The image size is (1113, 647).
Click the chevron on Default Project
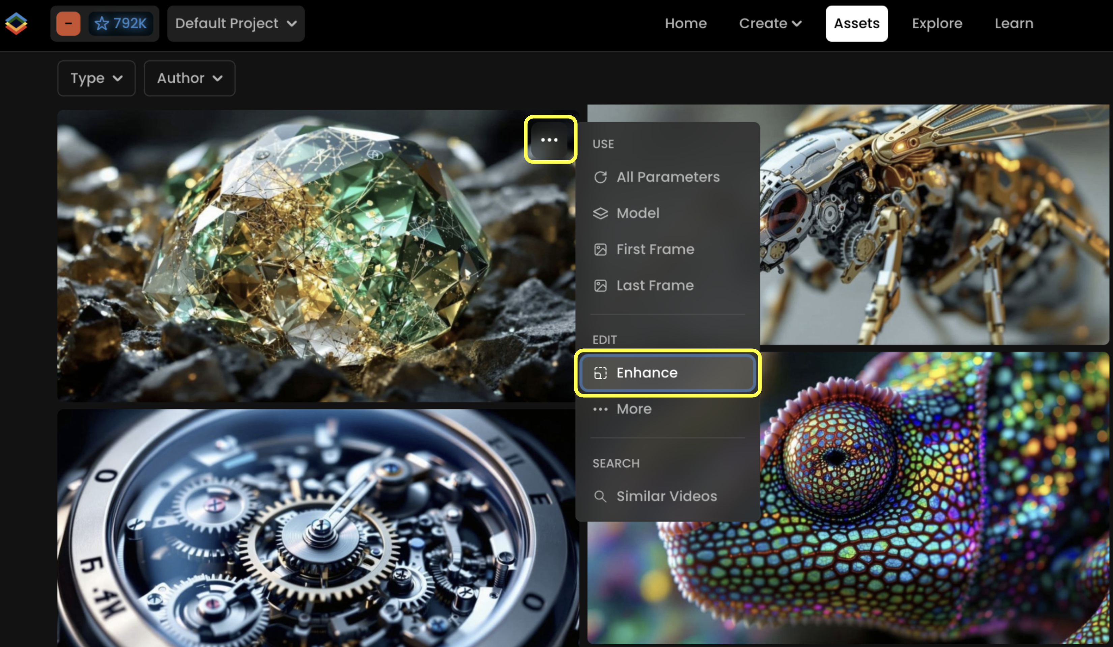tap(292, 24)
